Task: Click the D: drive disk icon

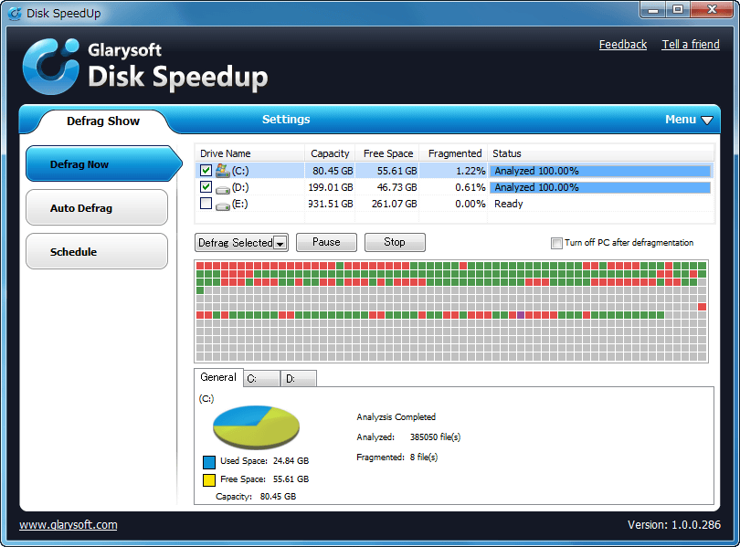Action: (x=222, y=190)
